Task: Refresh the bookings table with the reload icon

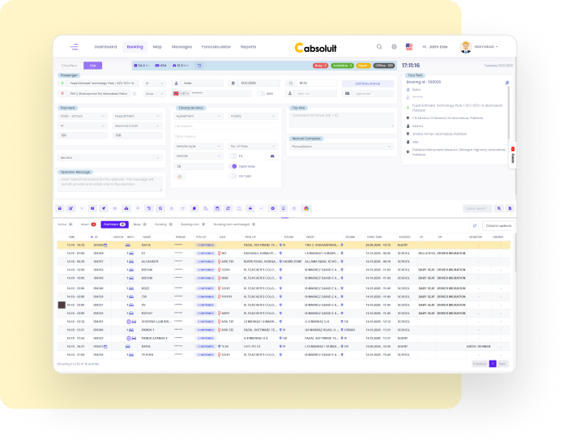Action: click(x=475, y=226)
